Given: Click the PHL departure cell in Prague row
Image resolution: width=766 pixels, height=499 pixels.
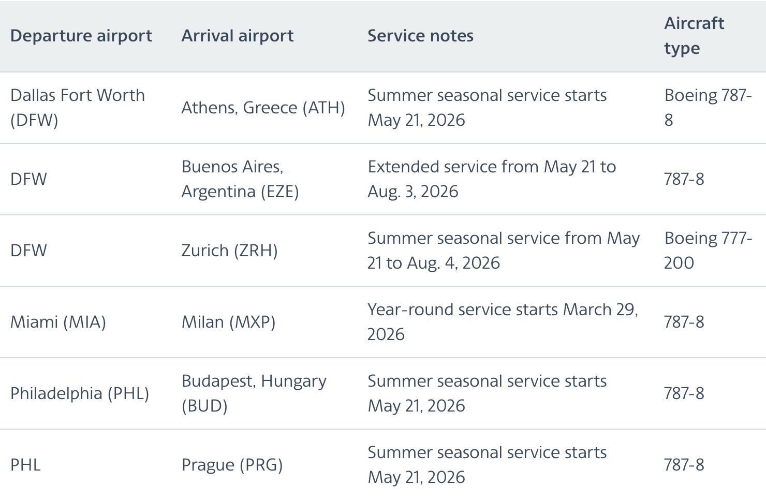Looking at the screenshot, I should [25, 465].
